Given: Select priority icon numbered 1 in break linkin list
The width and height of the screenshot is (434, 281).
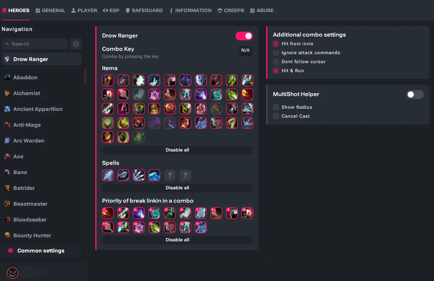Looking at the screenshot, I should (108, 213).
